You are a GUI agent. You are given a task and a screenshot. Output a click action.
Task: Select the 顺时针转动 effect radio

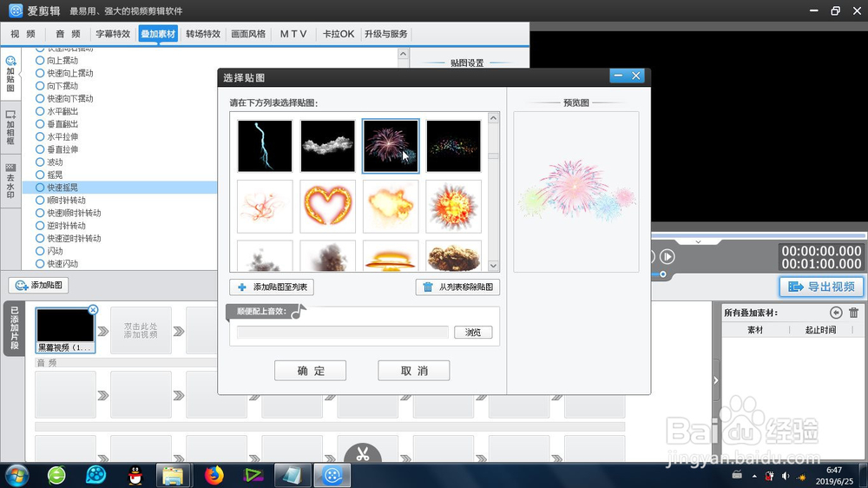40,200
